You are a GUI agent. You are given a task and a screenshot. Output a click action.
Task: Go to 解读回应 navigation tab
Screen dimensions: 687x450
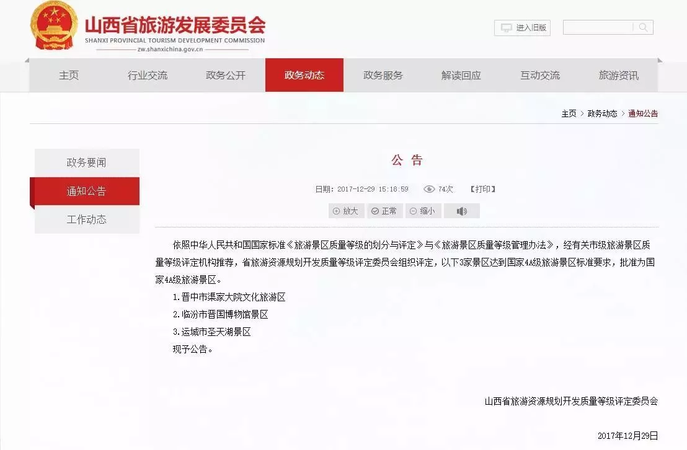click(x=461, y=76)
